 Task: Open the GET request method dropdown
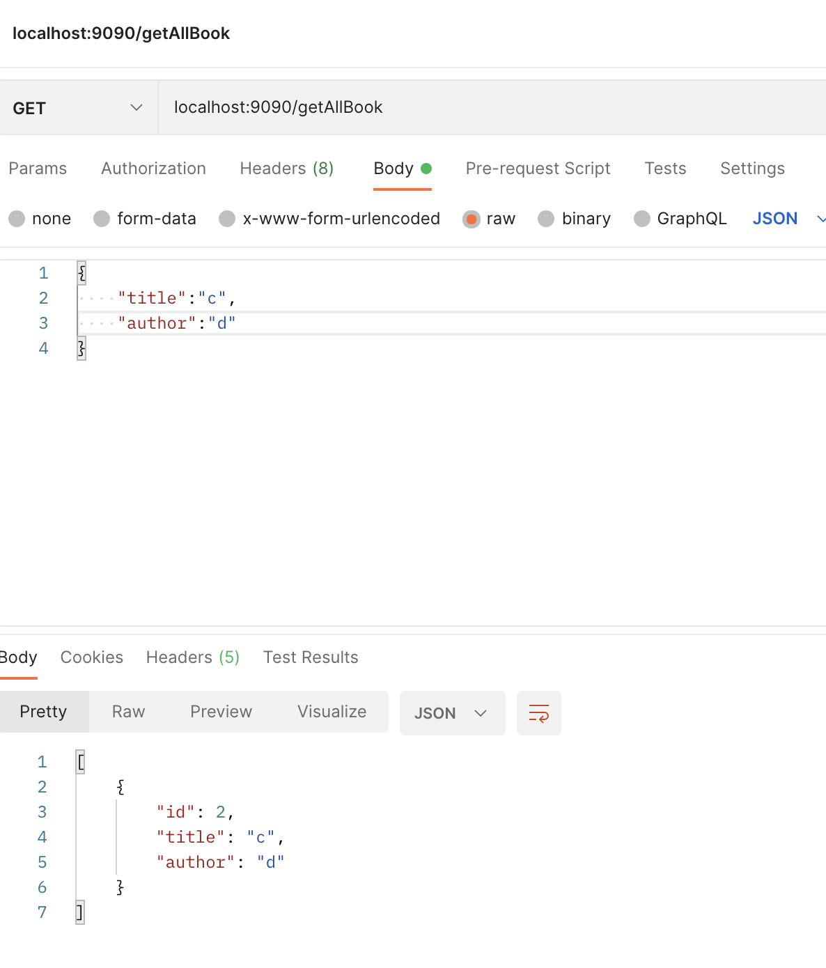(77, 107)
